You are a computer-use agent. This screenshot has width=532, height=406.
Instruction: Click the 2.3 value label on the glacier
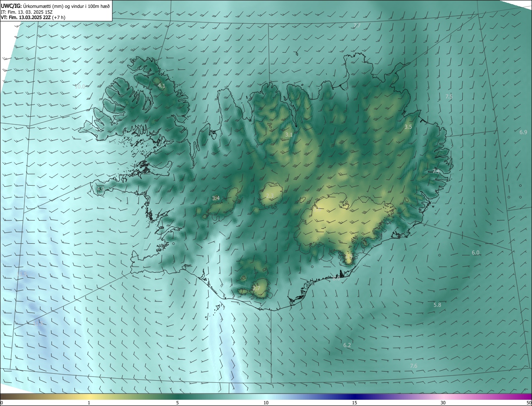coord(270,196)
